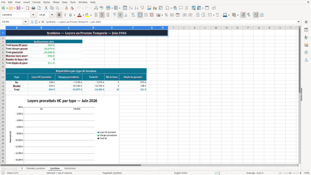
Task: Open Print Preview from the toolbar
Action: [39, 8]
